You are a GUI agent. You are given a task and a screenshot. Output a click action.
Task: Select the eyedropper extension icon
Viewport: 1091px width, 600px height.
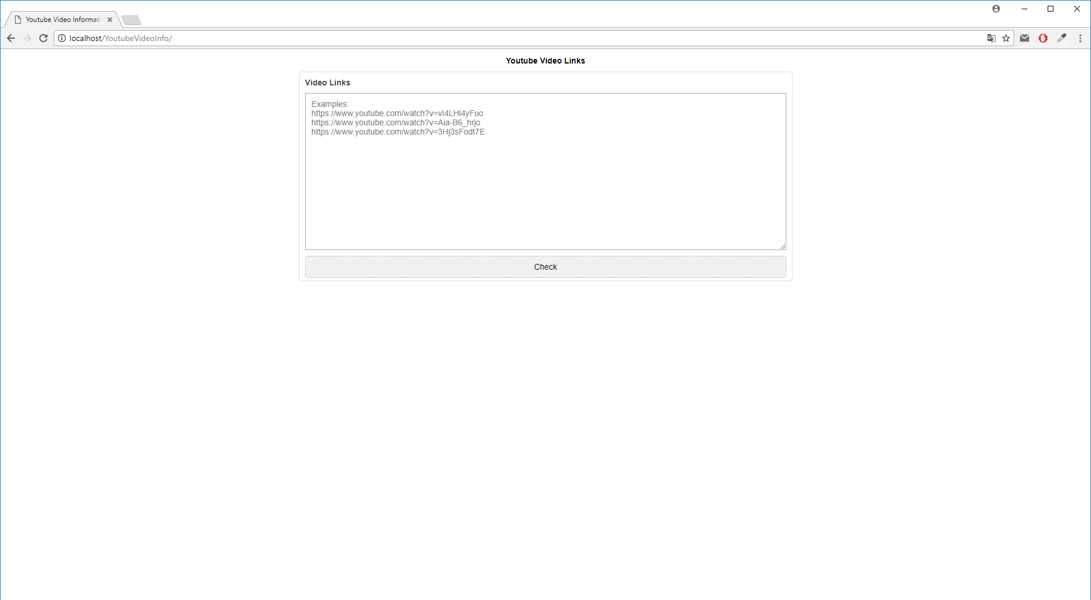[1062, 38]
